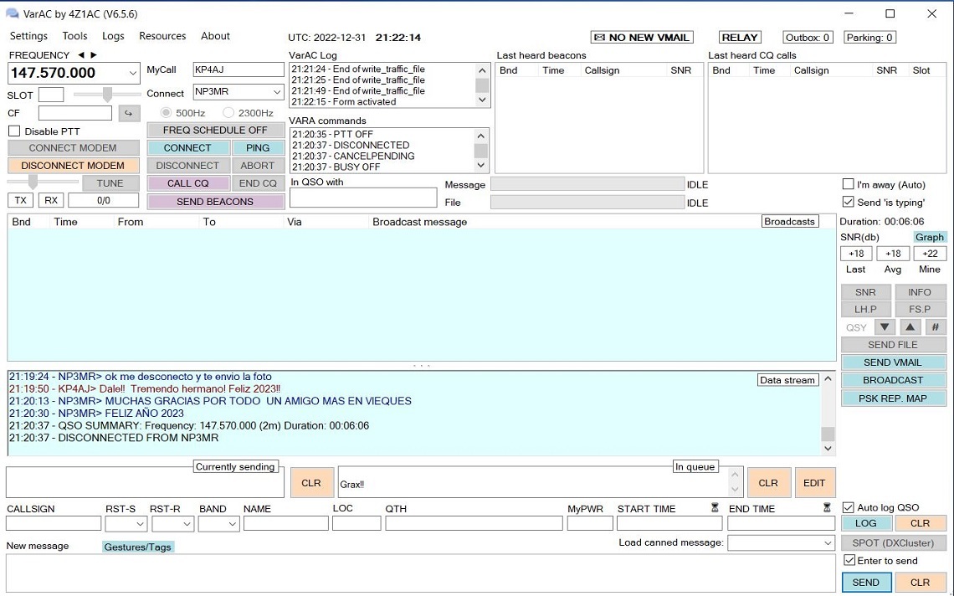This screenshot has height=596, width=954.
Task: Click FREQ SCHEDULE OFF button
Action: point(215,131)
